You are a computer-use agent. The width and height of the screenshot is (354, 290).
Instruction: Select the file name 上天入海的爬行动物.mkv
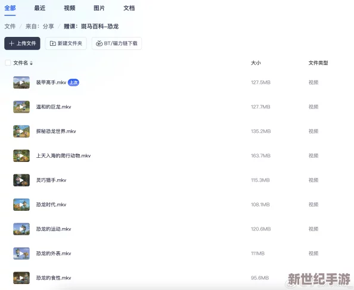[63, 156]
